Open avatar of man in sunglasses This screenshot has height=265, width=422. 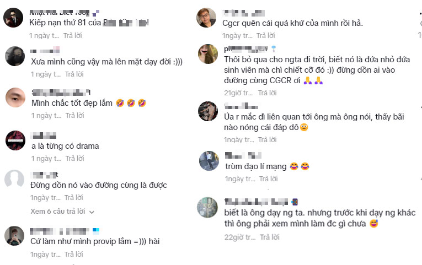tap(13, 18)
